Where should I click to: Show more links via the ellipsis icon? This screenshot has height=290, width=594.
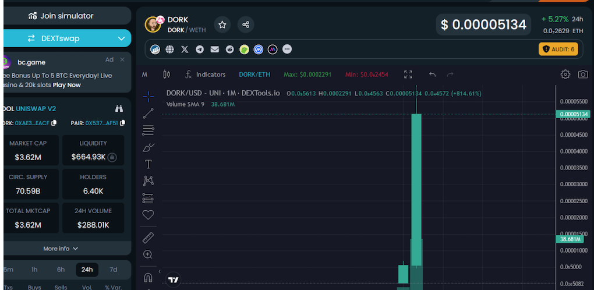pyautogui.click(x=287, y=49)
